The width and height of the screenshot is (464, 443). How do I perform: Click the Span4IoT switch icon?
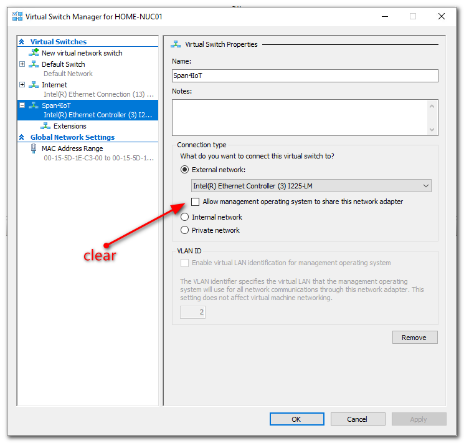pyautogui.click(x=34, y=105)
